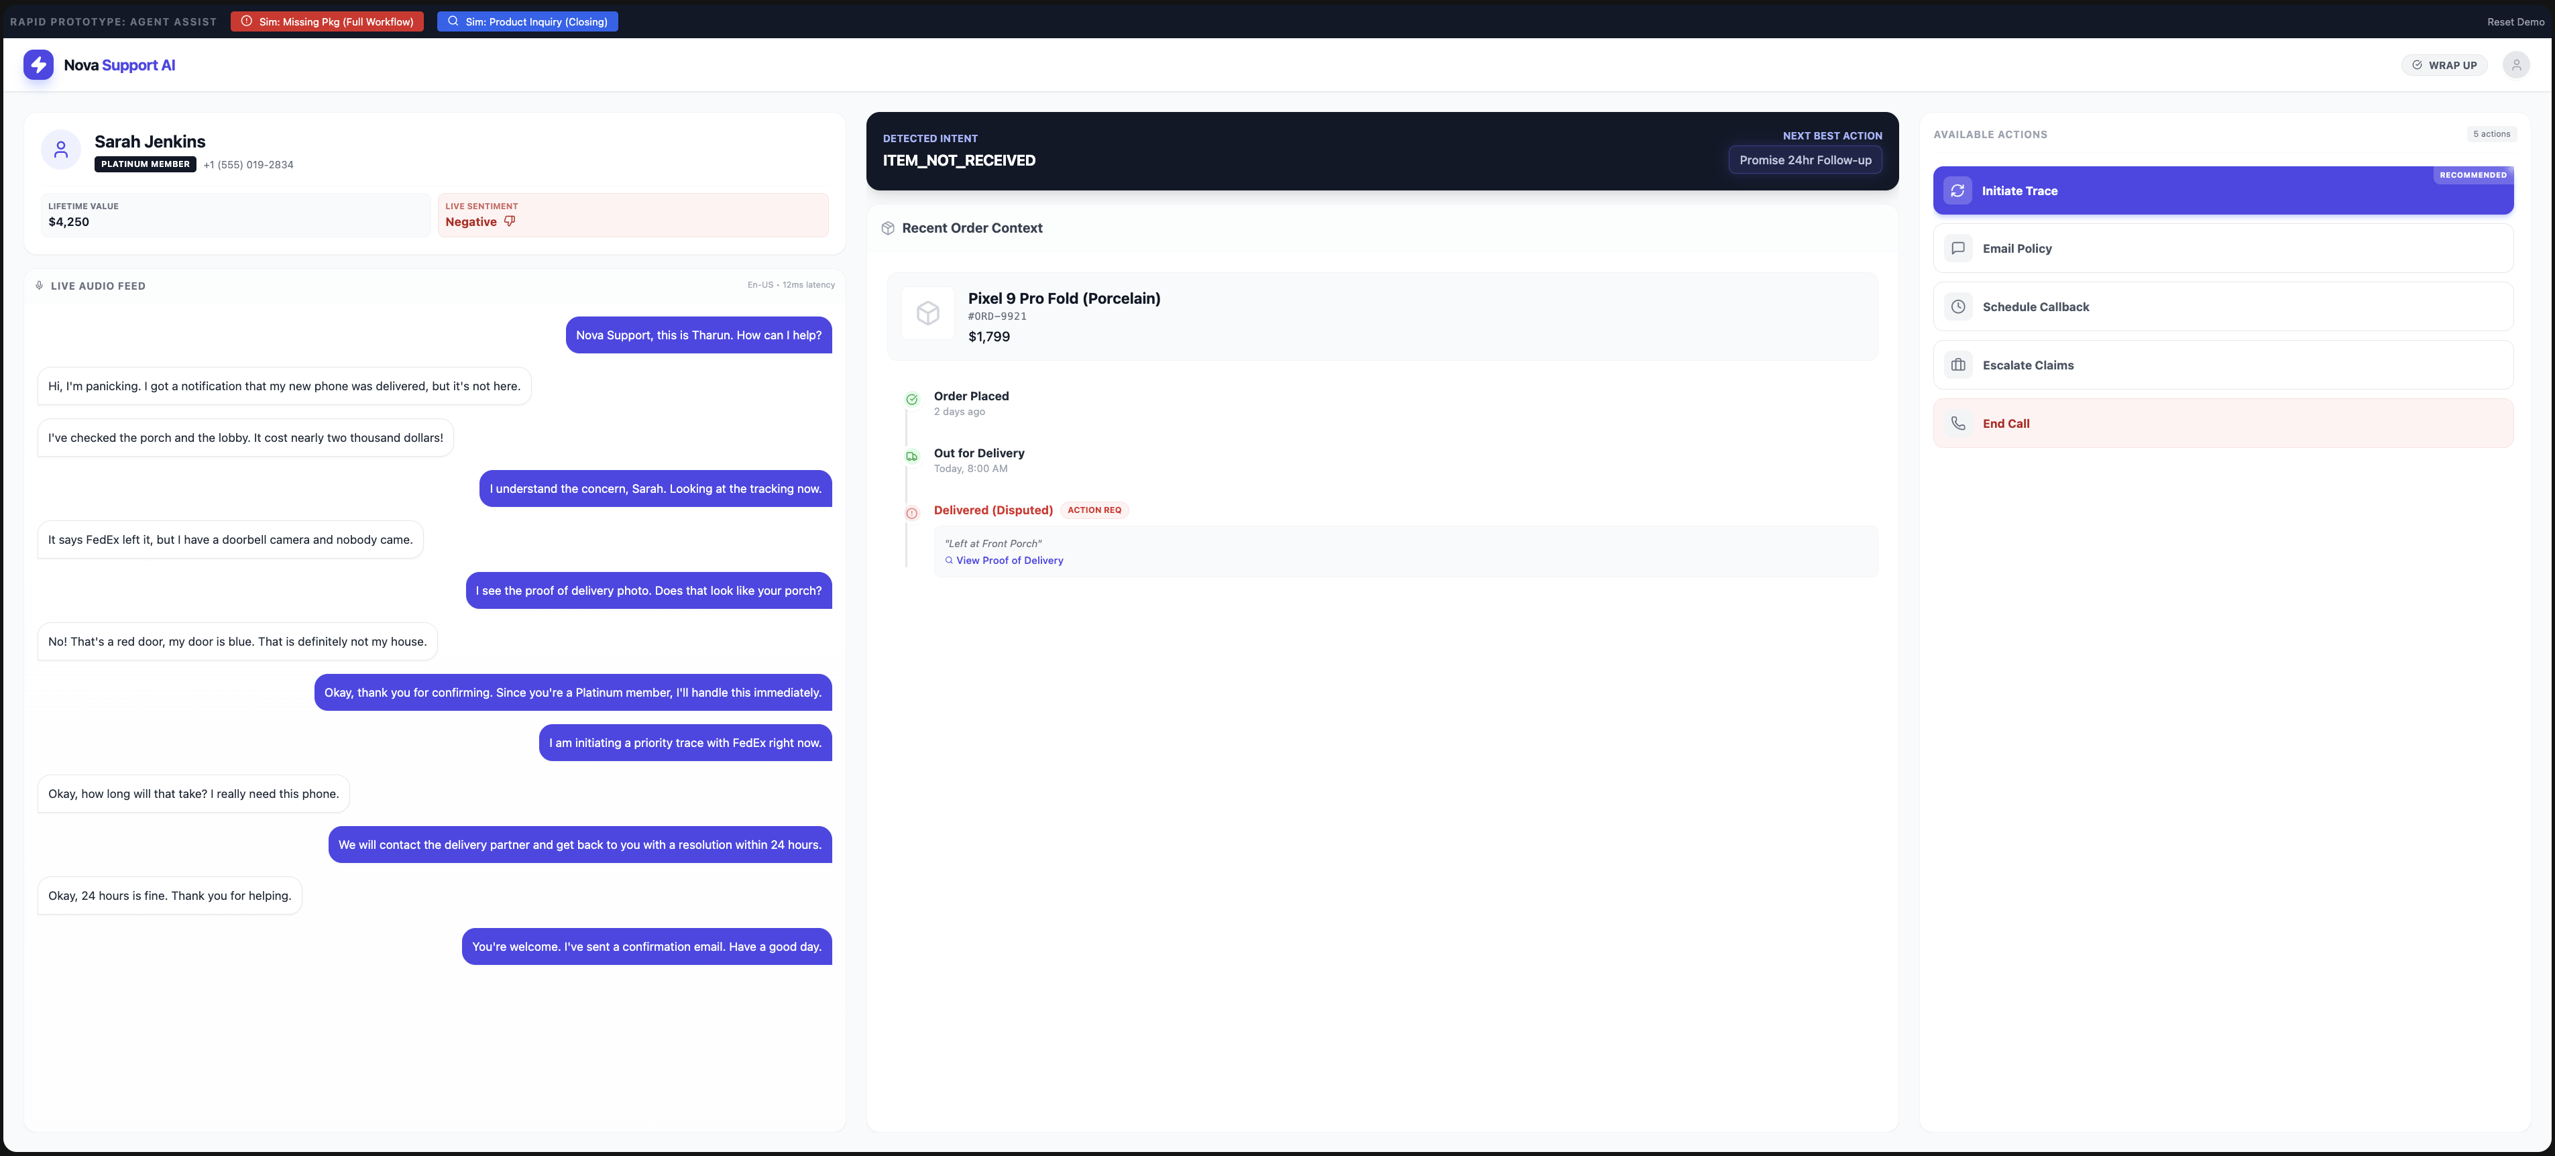Click the microphone icon beside Live Audio Feed
Screen dimensions: 2555x1156
(x=39, y=286)
